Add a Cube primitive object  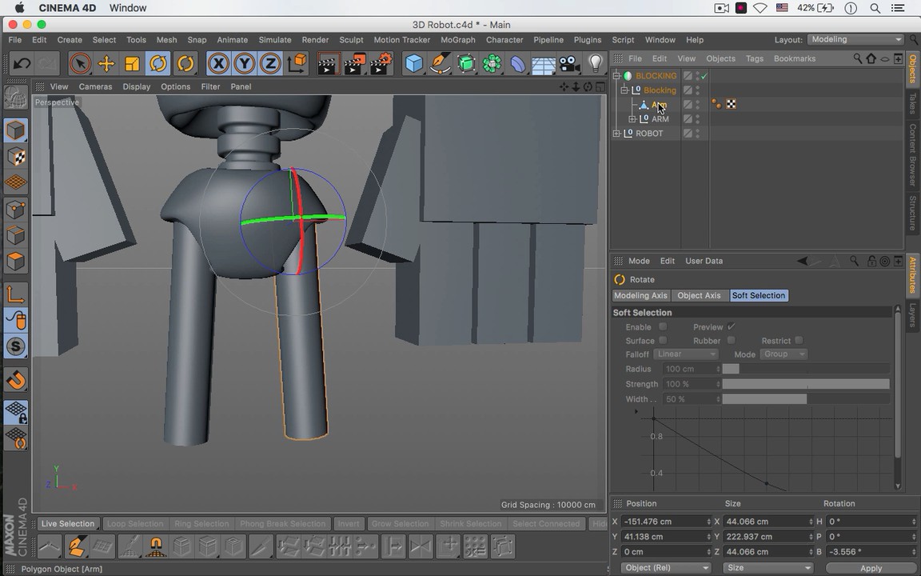click(413, 64)
